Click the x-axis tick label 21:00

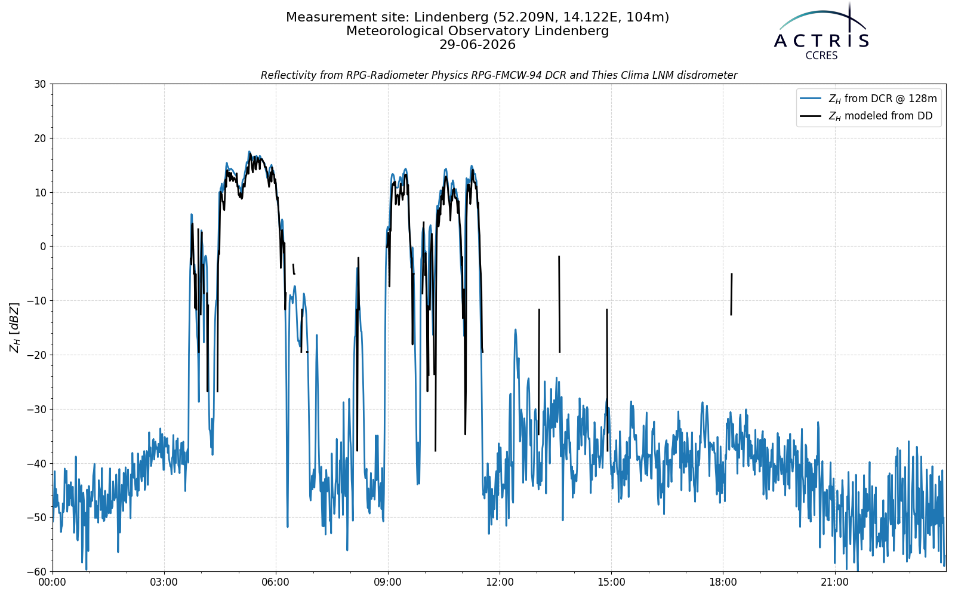tap(834, 582)
